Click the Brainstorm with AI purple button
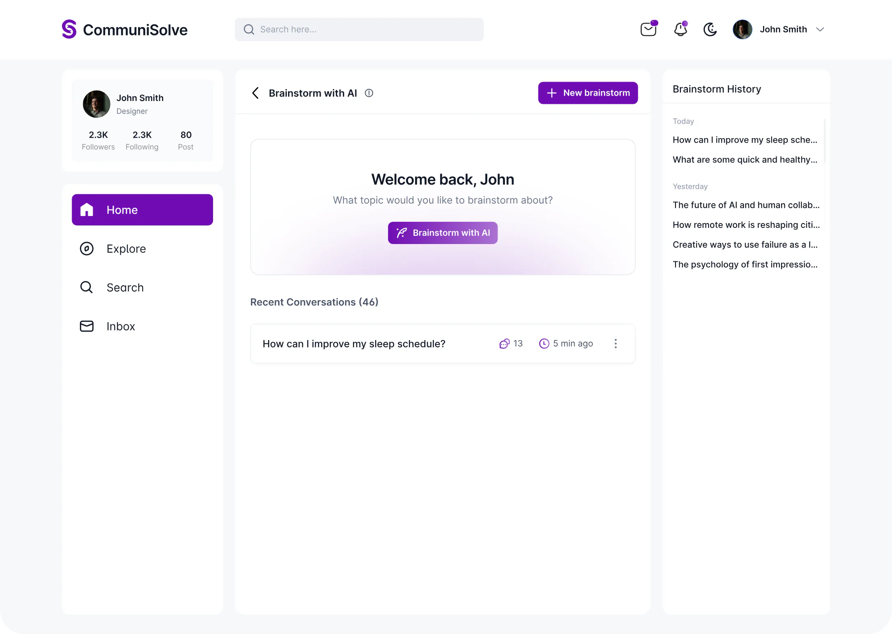The width and height of the screenshot is (892, 634). point(443,233)
